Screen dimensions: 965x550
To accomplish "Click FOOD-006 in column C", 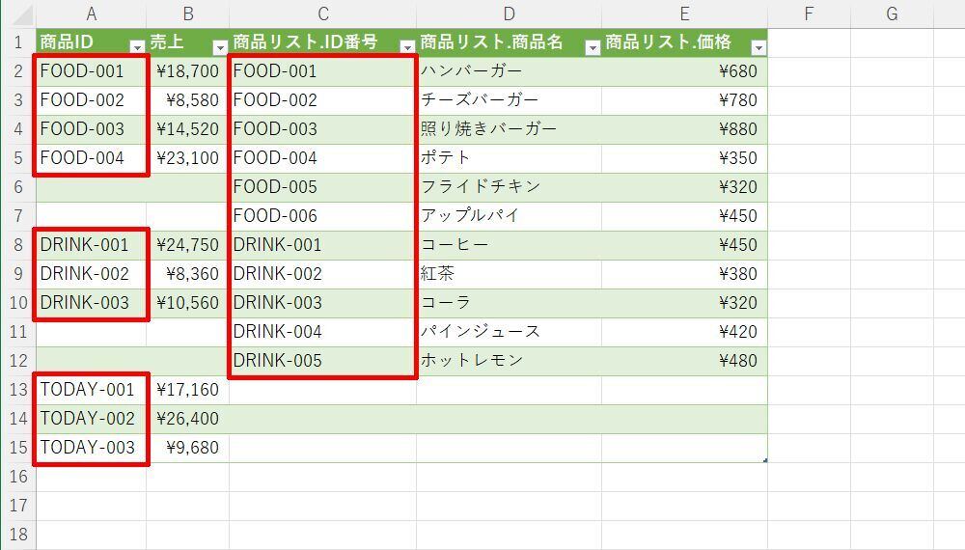I will 322,216.
